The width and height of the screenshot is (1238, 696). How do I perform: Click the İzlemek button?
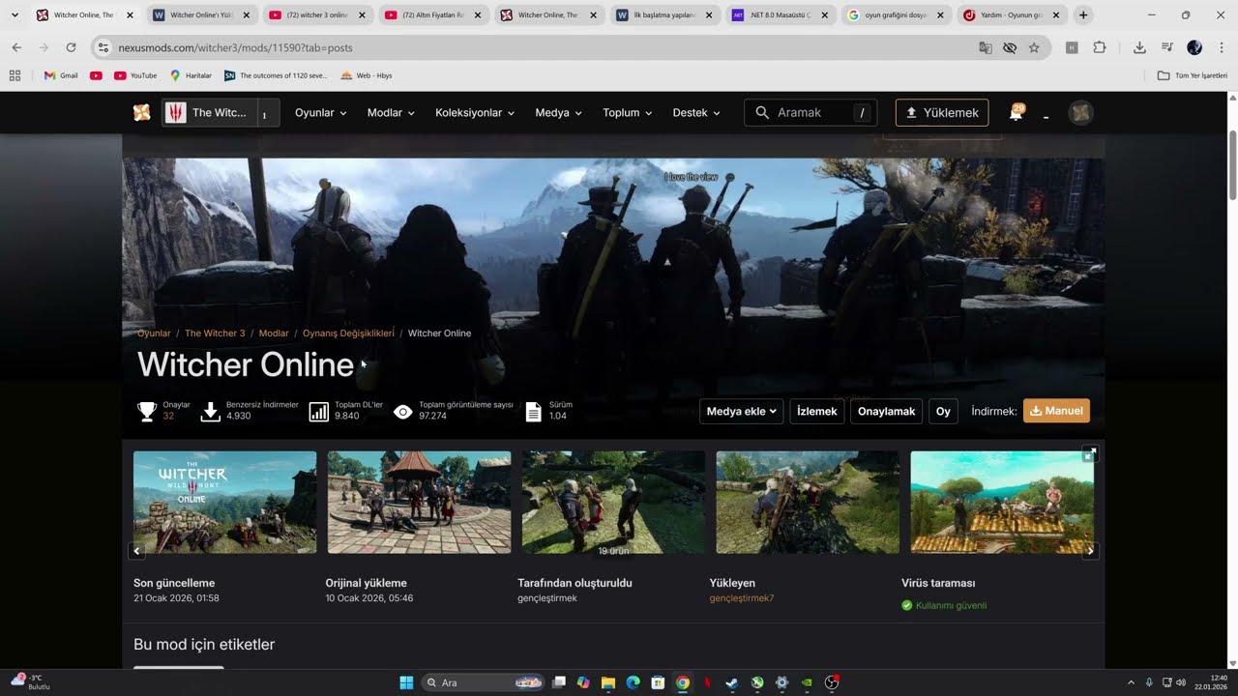click(816, 412)
